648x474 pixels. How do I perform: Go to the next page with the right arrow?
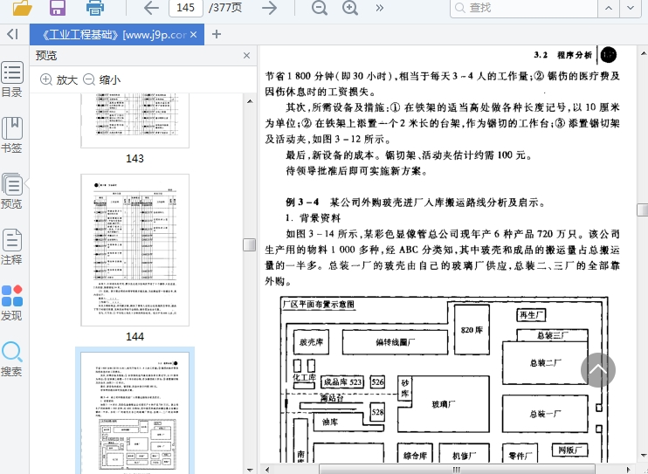[x=270, y=8]
